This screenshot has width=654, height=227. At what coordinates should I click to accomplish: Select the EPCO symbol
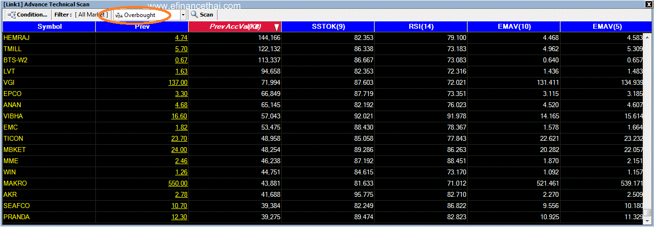tap(13, 94)
